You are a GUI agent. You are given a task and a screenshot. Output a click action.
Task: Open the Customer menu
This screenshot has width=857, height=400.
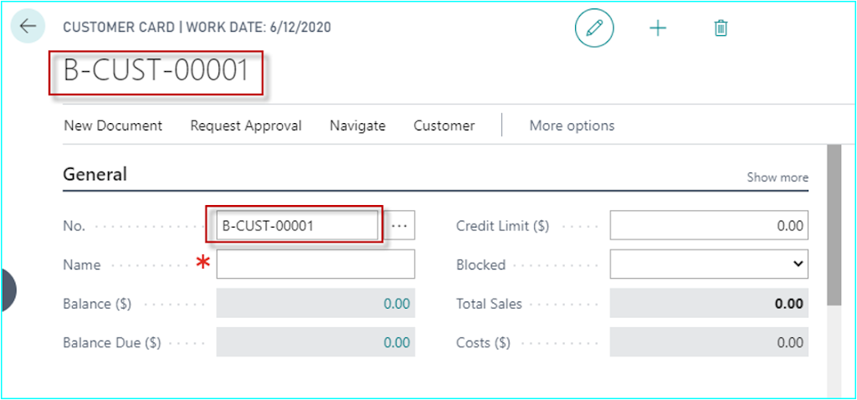coord(444,126)
